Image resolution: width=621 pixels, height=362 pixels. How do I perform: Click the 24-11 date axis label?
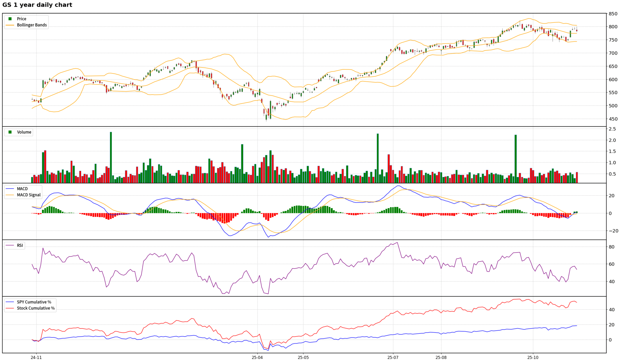36,357
